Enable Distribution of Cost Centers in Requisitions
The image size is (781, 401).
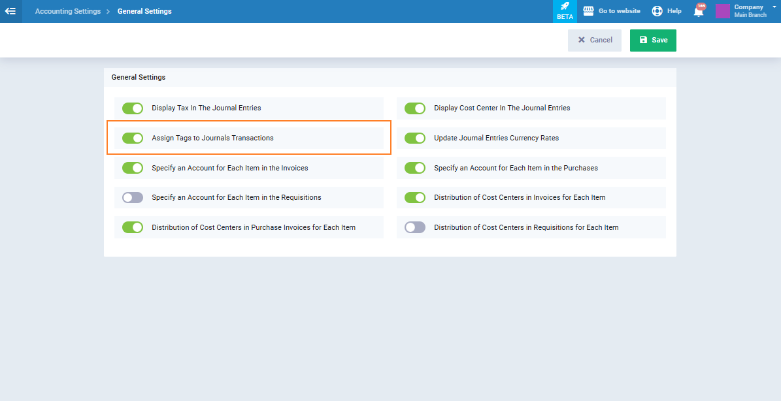[415, 227]
